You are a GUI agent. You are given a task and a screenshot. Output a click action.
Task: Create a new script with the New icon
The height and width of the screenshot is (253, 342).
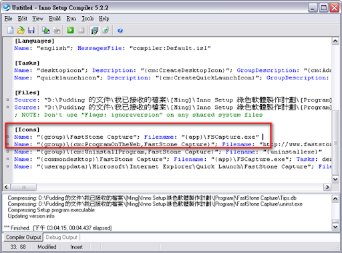[x=11, y=30]
